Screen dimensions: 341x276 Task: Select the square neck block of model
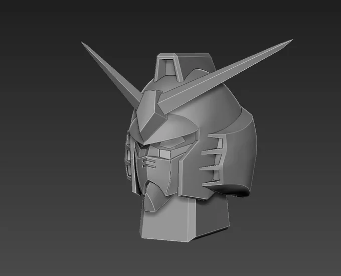(185, 218)
